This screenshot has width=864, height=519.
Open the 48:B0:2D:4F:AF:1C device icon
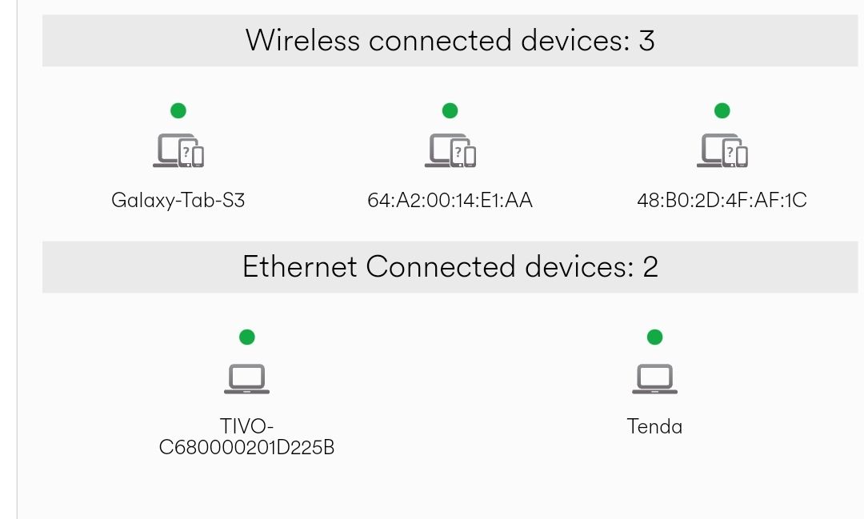pyautogui.click(x=722, y=151)
